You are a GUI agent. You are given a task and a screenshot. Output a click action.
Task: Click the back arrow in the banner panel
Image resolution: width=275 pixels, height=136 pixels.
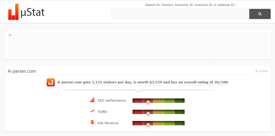coord(10,35)
